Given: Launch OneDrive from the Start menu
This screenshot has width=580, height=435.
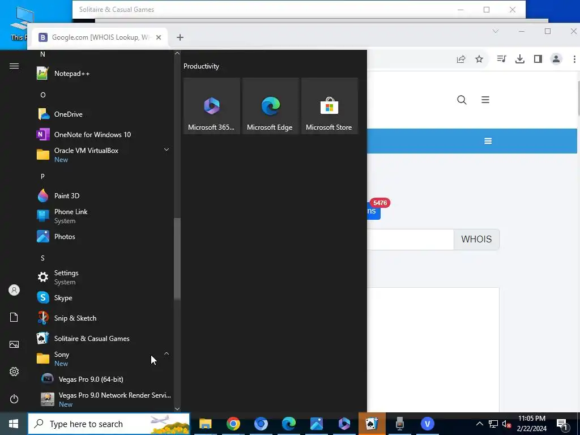Looking at the screenshot, I should pyautogui.click(x=104, y=114).
